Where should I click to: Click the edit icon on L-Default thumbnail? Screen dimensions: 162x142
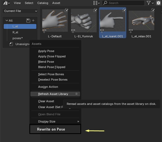click(66, 10)
